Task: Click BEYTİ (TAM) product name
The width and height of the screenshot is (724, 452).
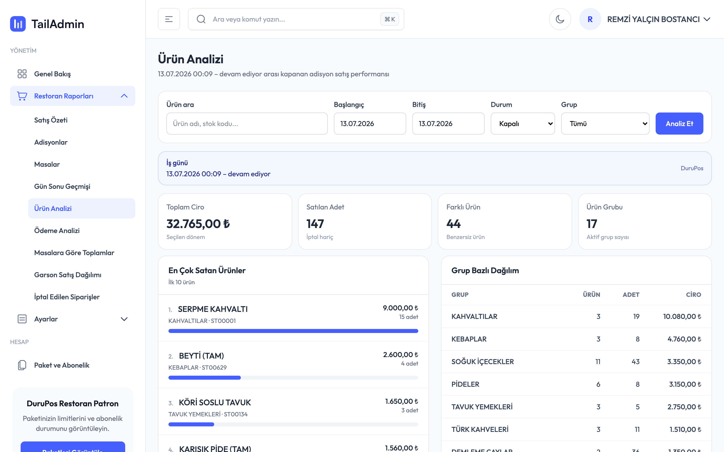Action: click(201, 356)
